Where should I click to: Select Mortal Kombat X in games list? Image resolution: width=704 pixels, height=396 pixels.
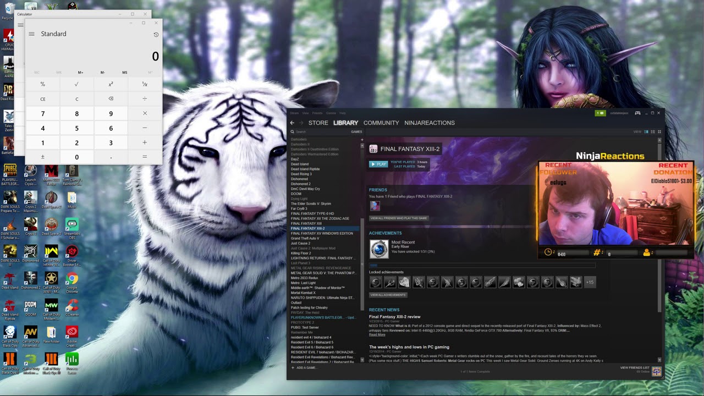tap(303, 293)
